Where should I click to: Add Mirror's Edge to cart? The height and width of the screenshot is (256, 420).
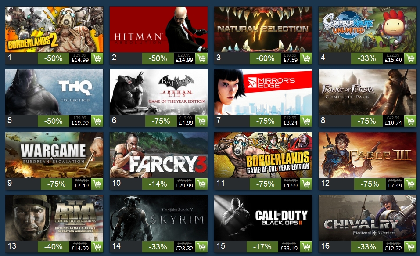pyautogui.click(x=306, y=121)
